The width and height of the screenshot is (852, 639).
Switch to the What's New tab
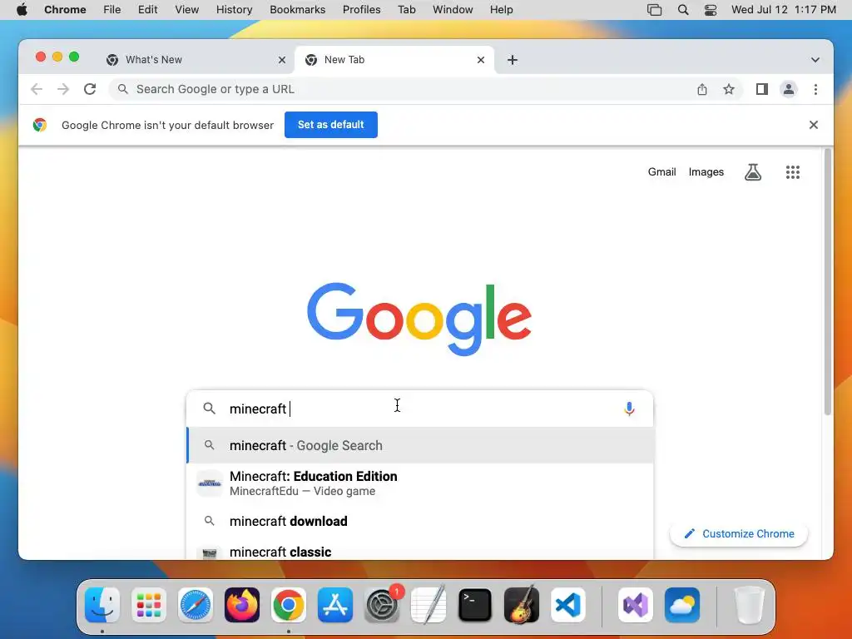pyautogui.click(x=196, y=60)
